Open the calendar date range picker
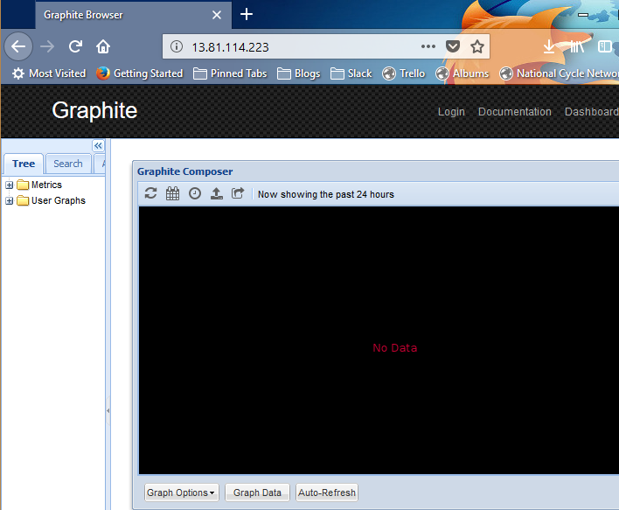The image size is (619, 510). [x=172, y=193]
